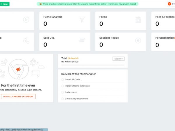
Task: Click the Forms clipboard icon
Action: [x=138, y=20]
